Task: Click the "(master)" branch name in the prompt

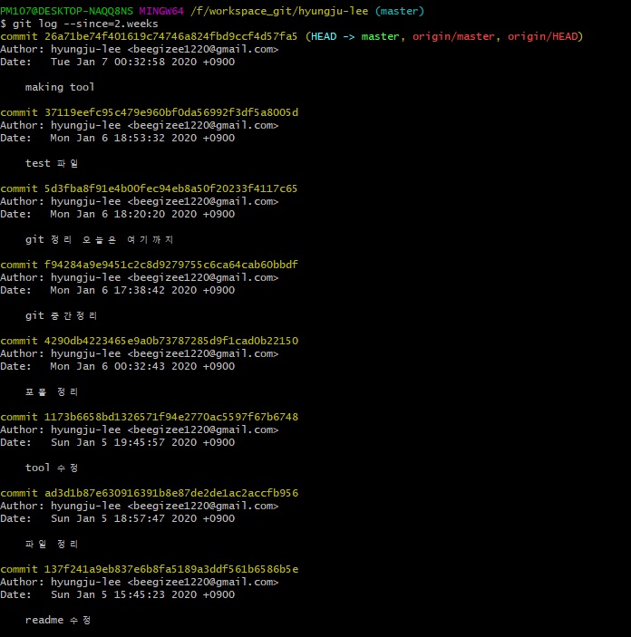Action: (x=398, y=11)
